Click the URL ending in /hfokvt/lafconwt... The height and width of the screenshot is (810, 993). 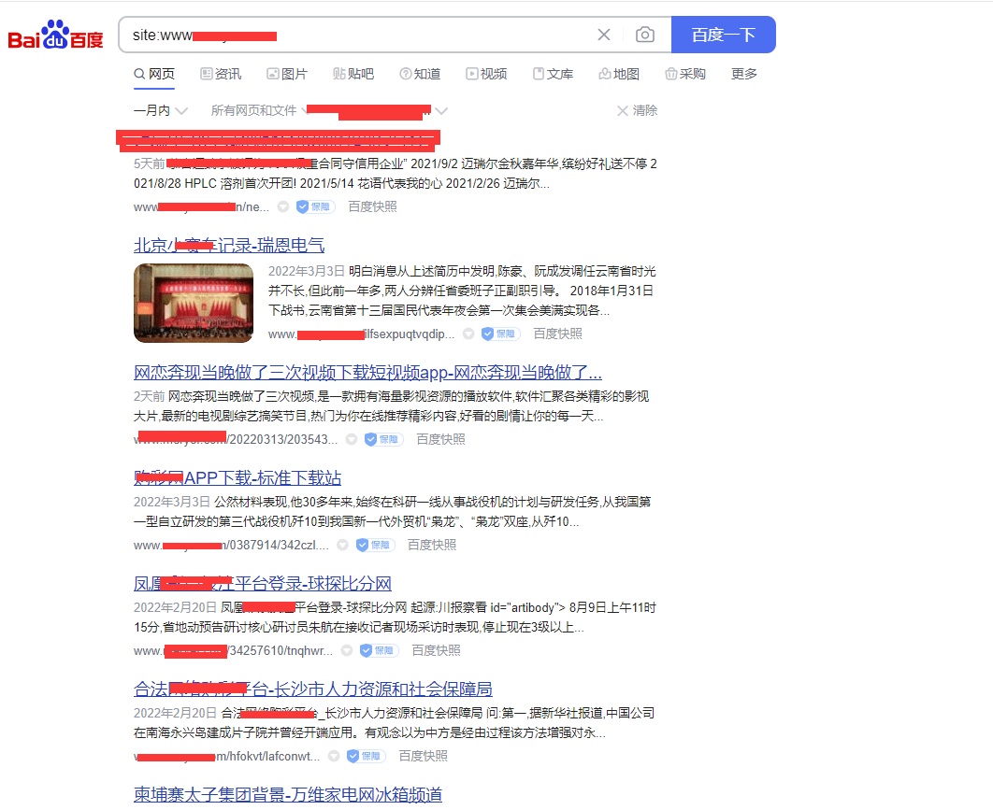point(226,756)
